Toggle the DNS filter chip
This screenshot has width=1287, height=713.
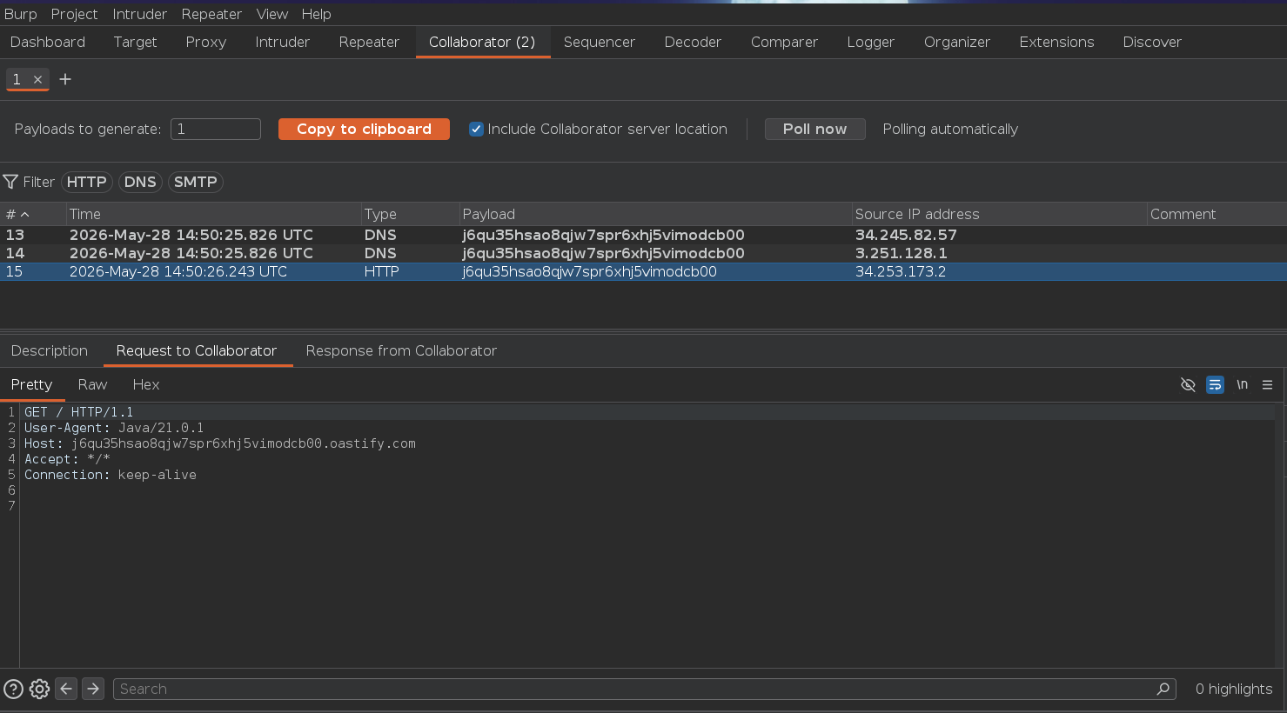140,182
